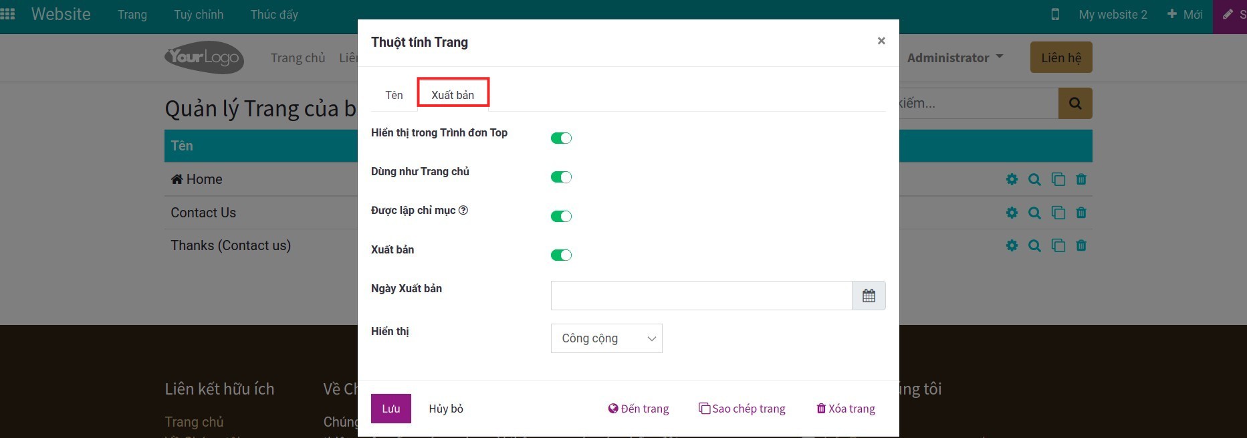The height and width of the screenshot is (438, 1247).
Task: Open settings gear for Contact Us page
Action: pos(1012,213)
